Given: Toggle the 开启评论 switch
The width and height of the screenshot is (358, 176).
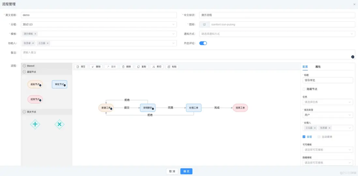Looking at the screenshot, I should click(203, 43).
